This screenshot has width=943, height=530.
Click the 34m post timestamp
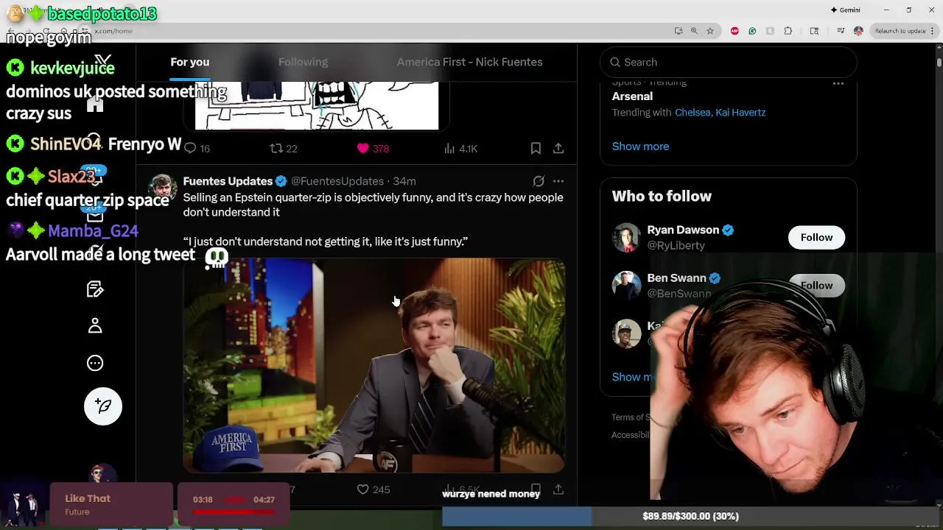tap(404, 181)
